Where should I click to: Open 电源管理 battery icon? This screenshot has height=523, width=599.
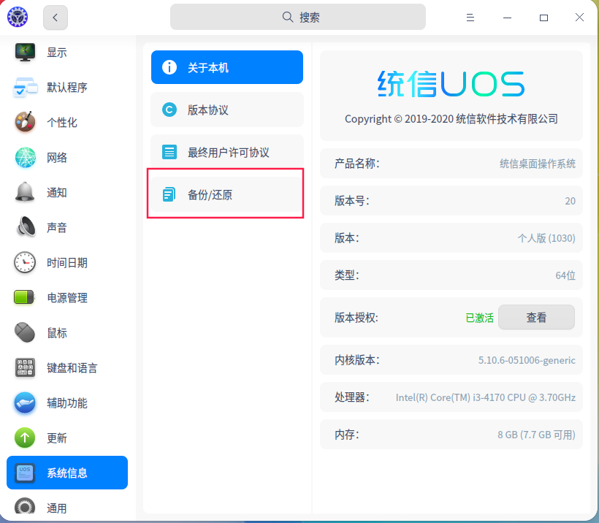click(x=24, y=297)
